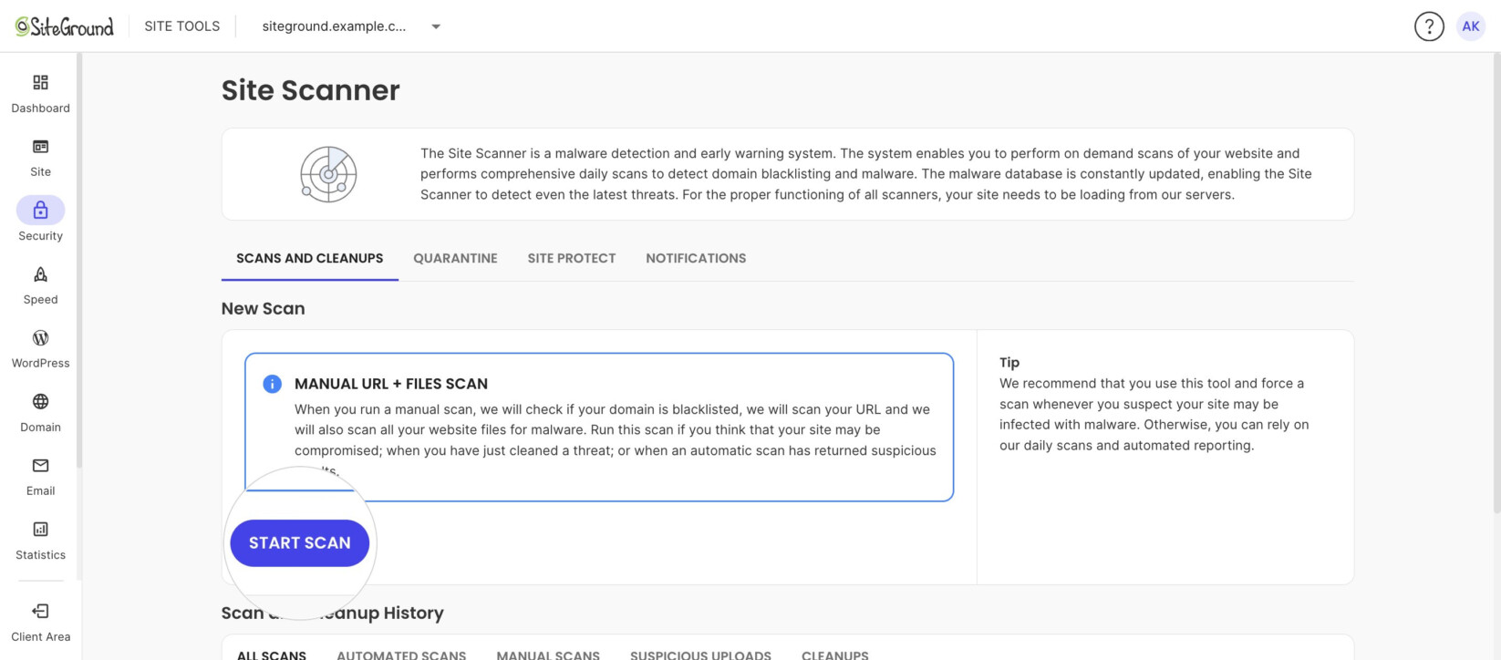Click the SiteGround logo
The width and height of the screenshot is (1501, 660).
click(65, 26)
